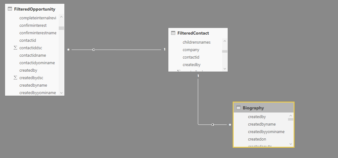This screenshot has width=338, height=158.
Task: Select the contactidyominame field
Action: click(x=37, y=63)
